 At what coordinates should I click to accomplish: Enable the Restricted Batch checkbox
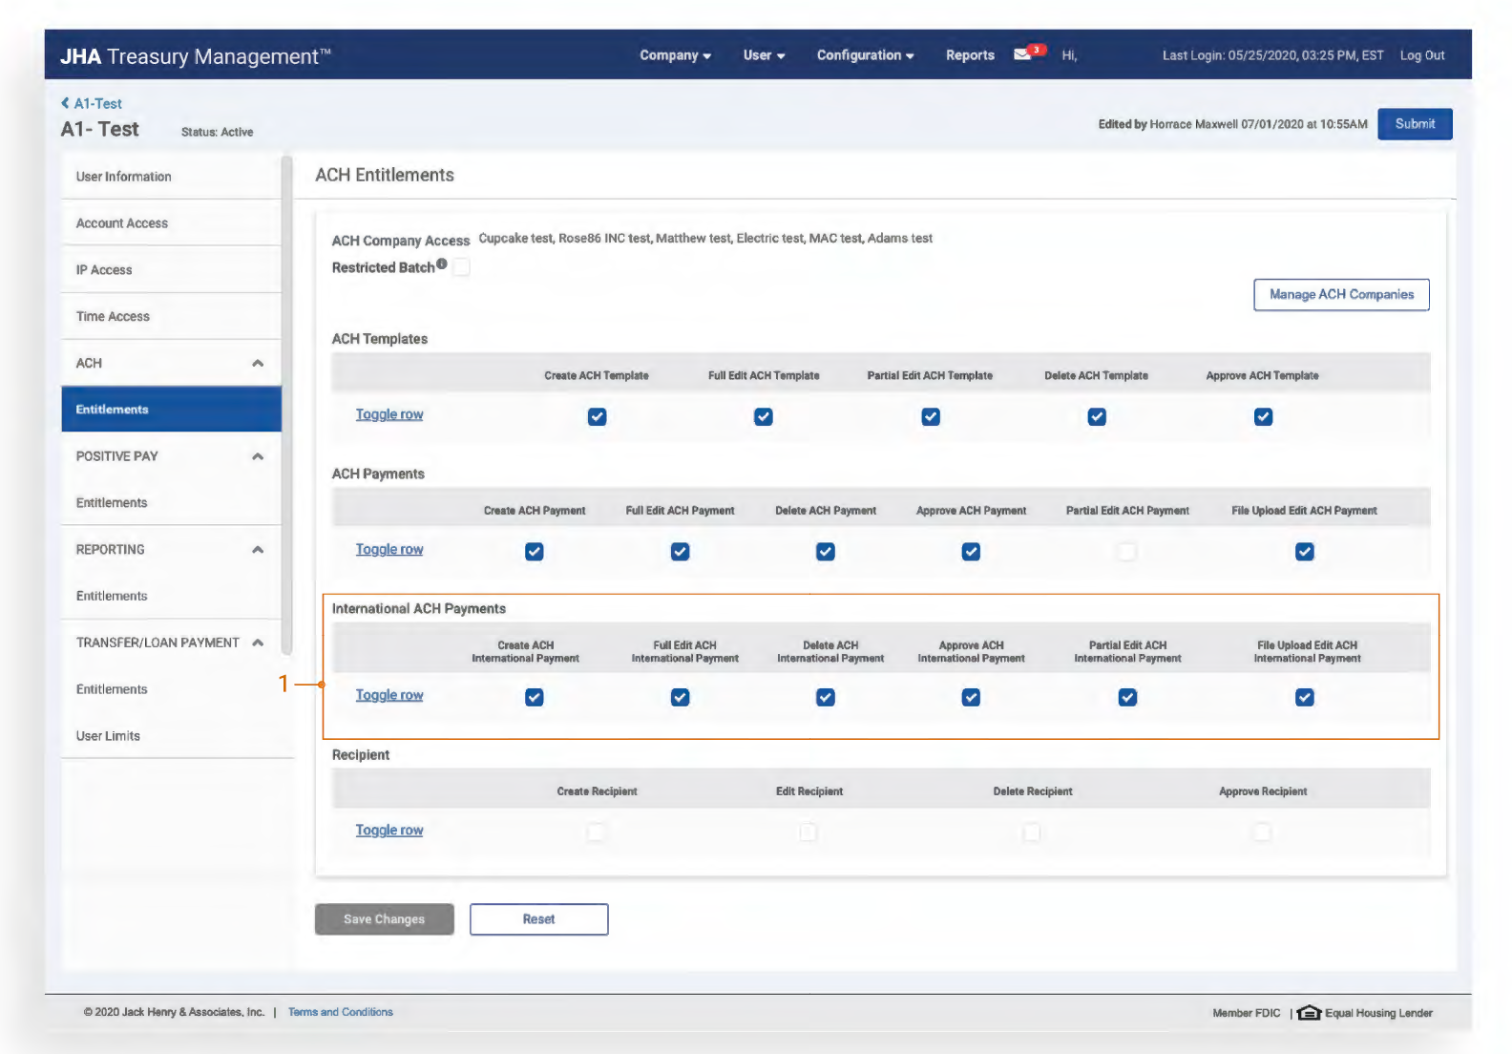point(462,267)
